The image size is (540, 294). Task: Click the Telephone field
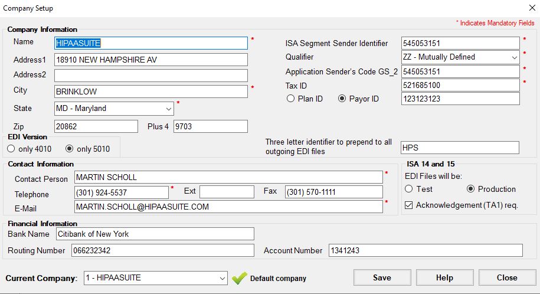(x=122, y=192)
